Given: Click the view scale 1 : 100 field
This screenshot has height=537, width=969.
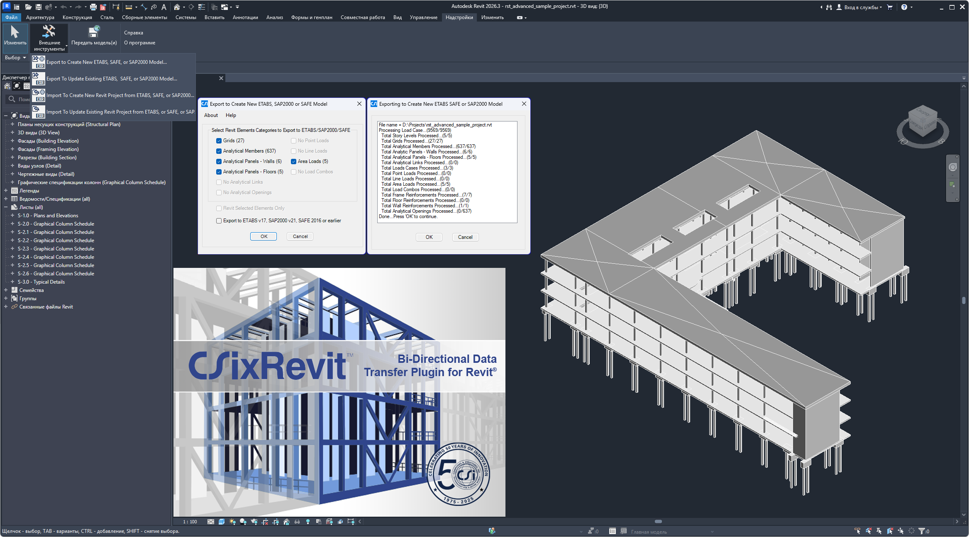Looking at the screenshot, I should 190,522.
